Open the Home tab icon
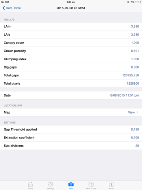Image resolution: width=142 pixels, height=190 pixels. (x=30, y=184)
